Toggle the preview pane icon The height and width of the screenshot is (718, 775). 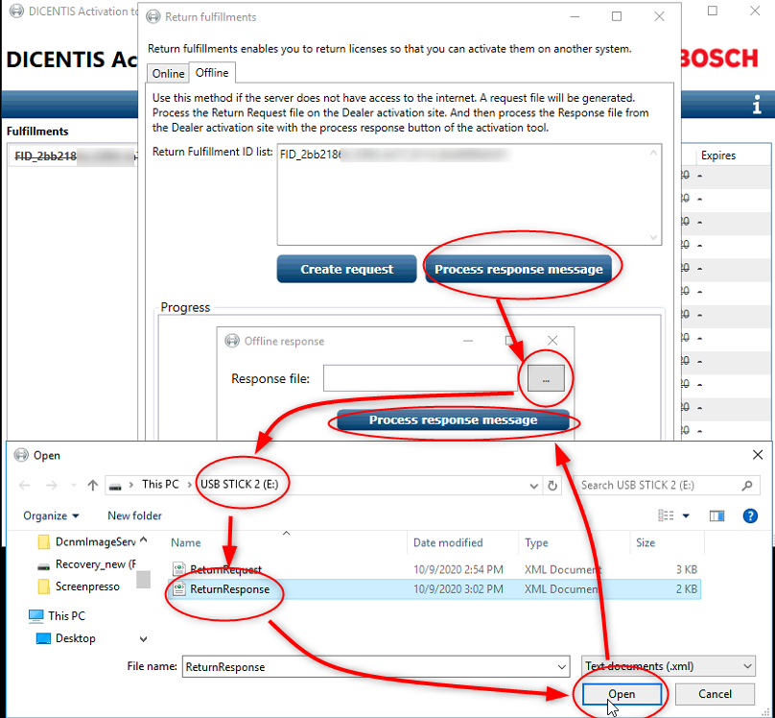[716, 515]
